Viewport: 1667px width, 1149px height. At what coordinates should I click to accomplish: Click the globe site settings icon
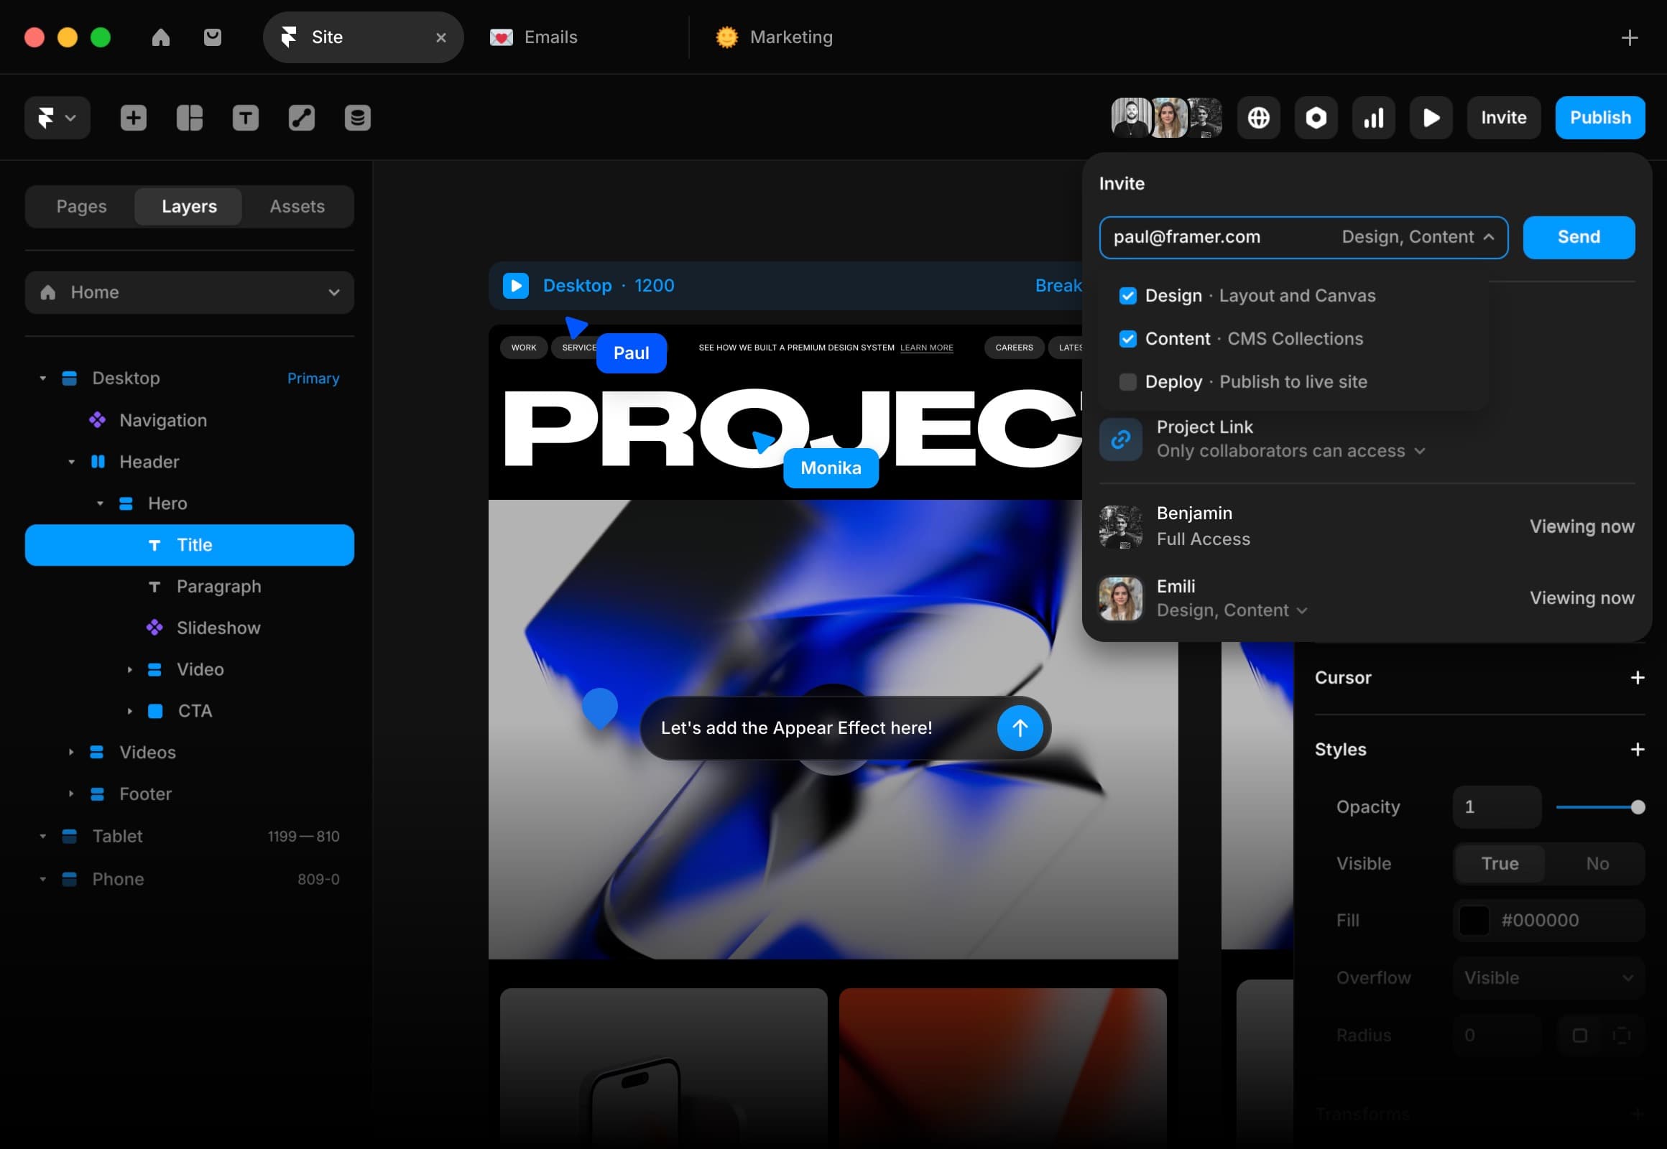point(1259,117)
